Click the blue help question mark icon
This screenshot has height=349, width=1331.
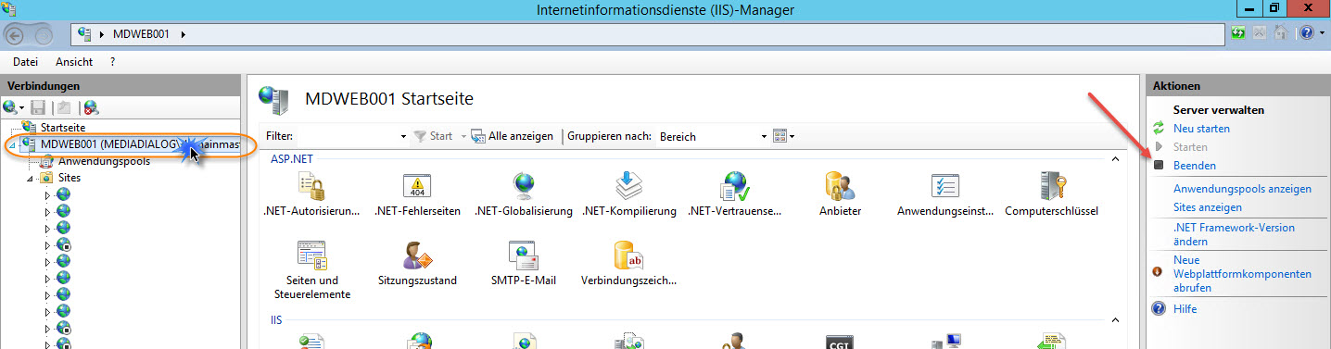pyautogui.click(x=1305, y=33)
